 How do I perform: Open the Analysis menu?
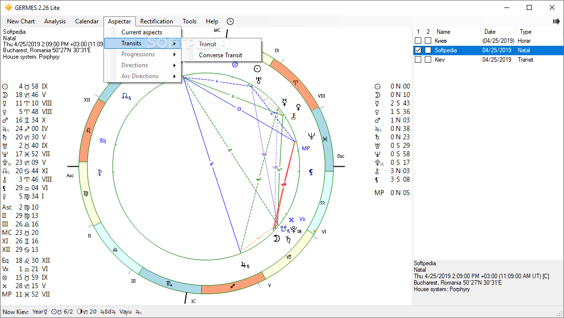[x=55, y=21]
